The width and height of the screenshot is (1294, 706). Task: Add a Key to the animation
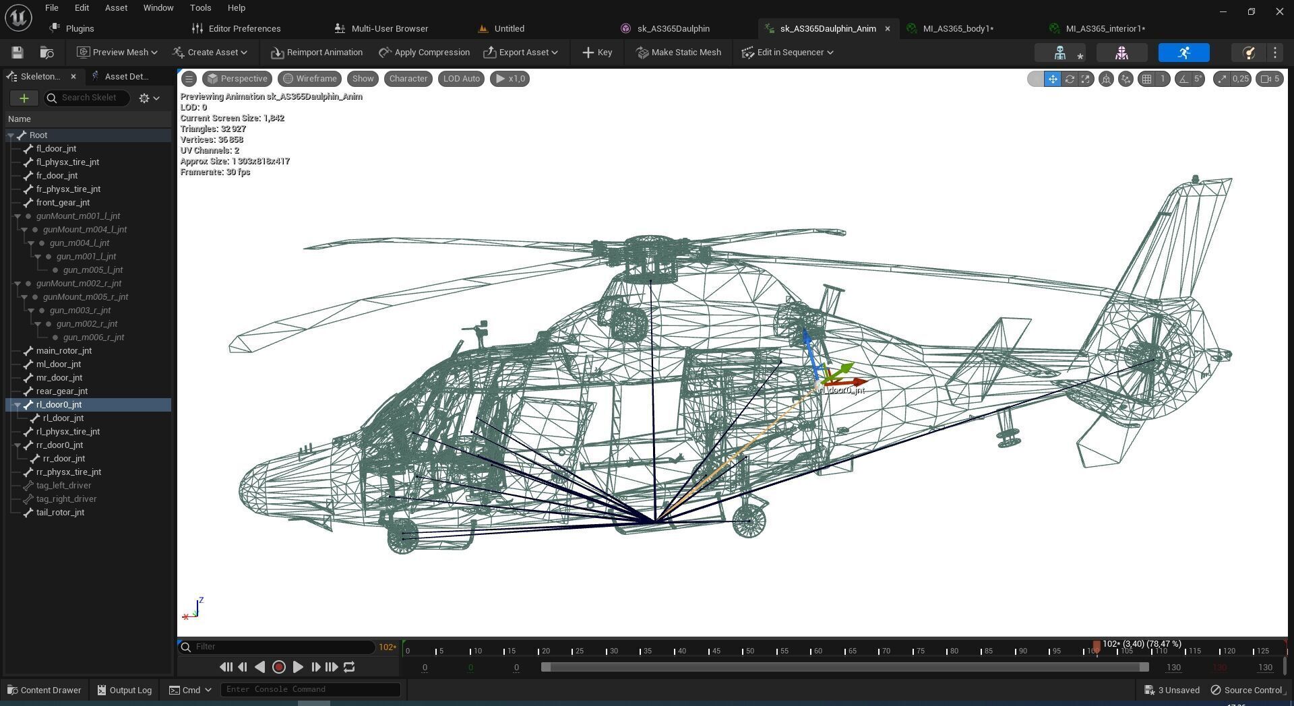(597, 53)
